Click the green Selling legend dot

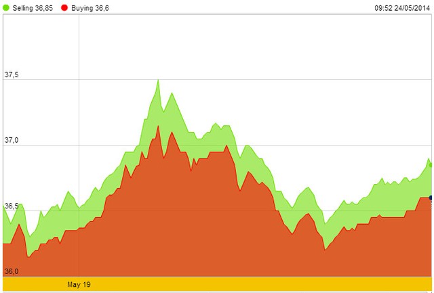(x=7, y=8)
